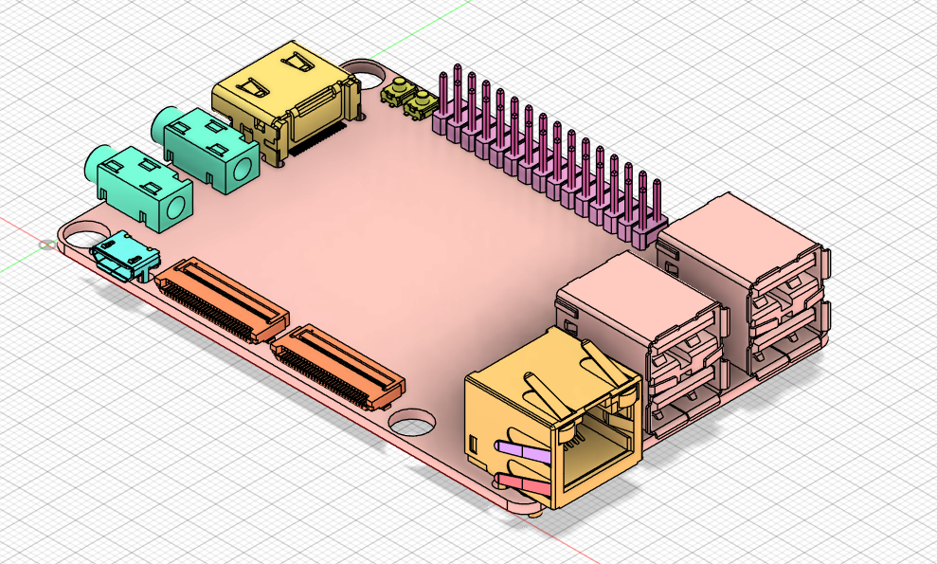Select the mounting hole next to the HDMI connector
Screen dimensions: 937x564
pos(366,75)
